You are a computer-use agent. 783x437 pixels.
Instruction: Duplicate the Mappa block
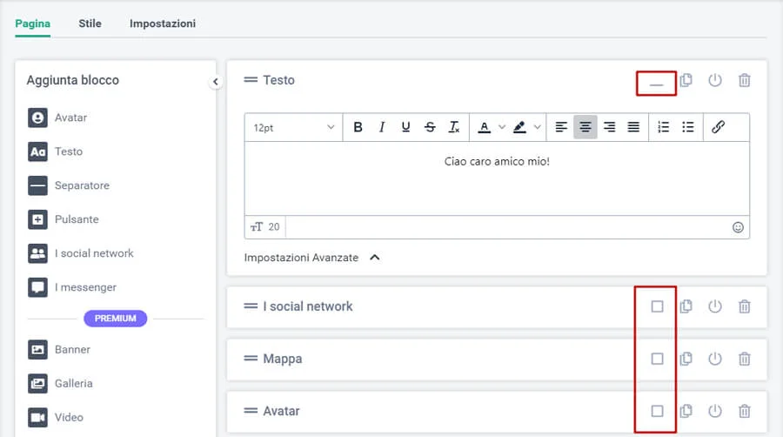(x=686, y=359)
